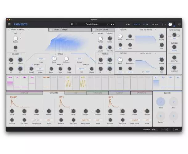Adjust the master volume slider knob

coord(170,24)
